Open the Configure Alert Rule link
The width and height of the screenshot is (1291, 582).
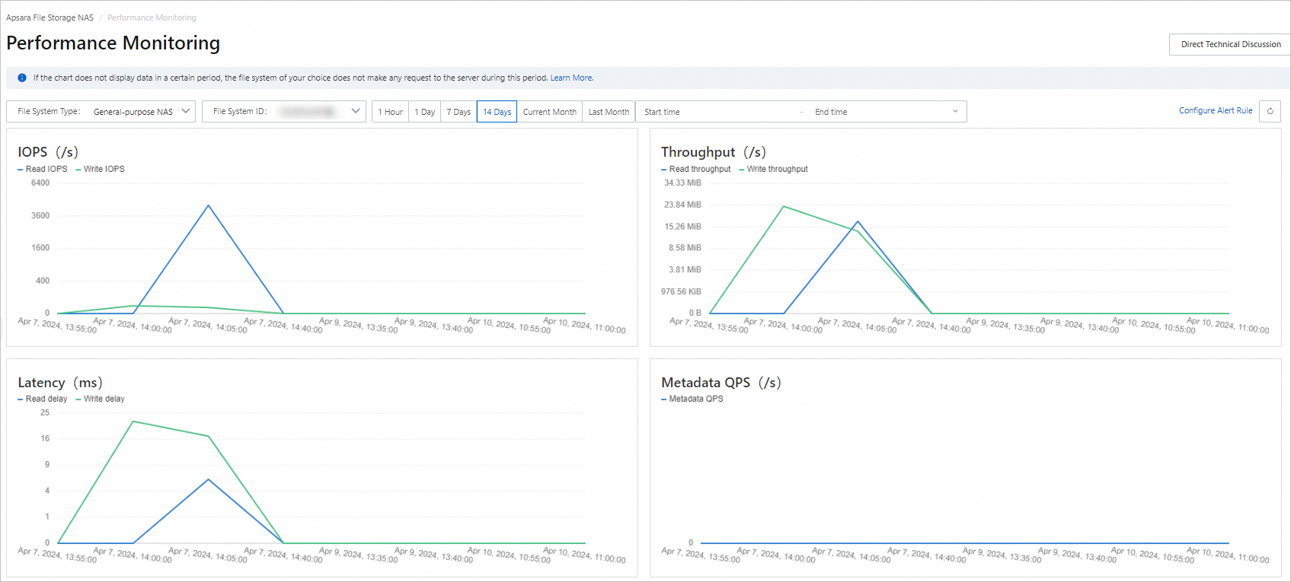coord(1216,110)
